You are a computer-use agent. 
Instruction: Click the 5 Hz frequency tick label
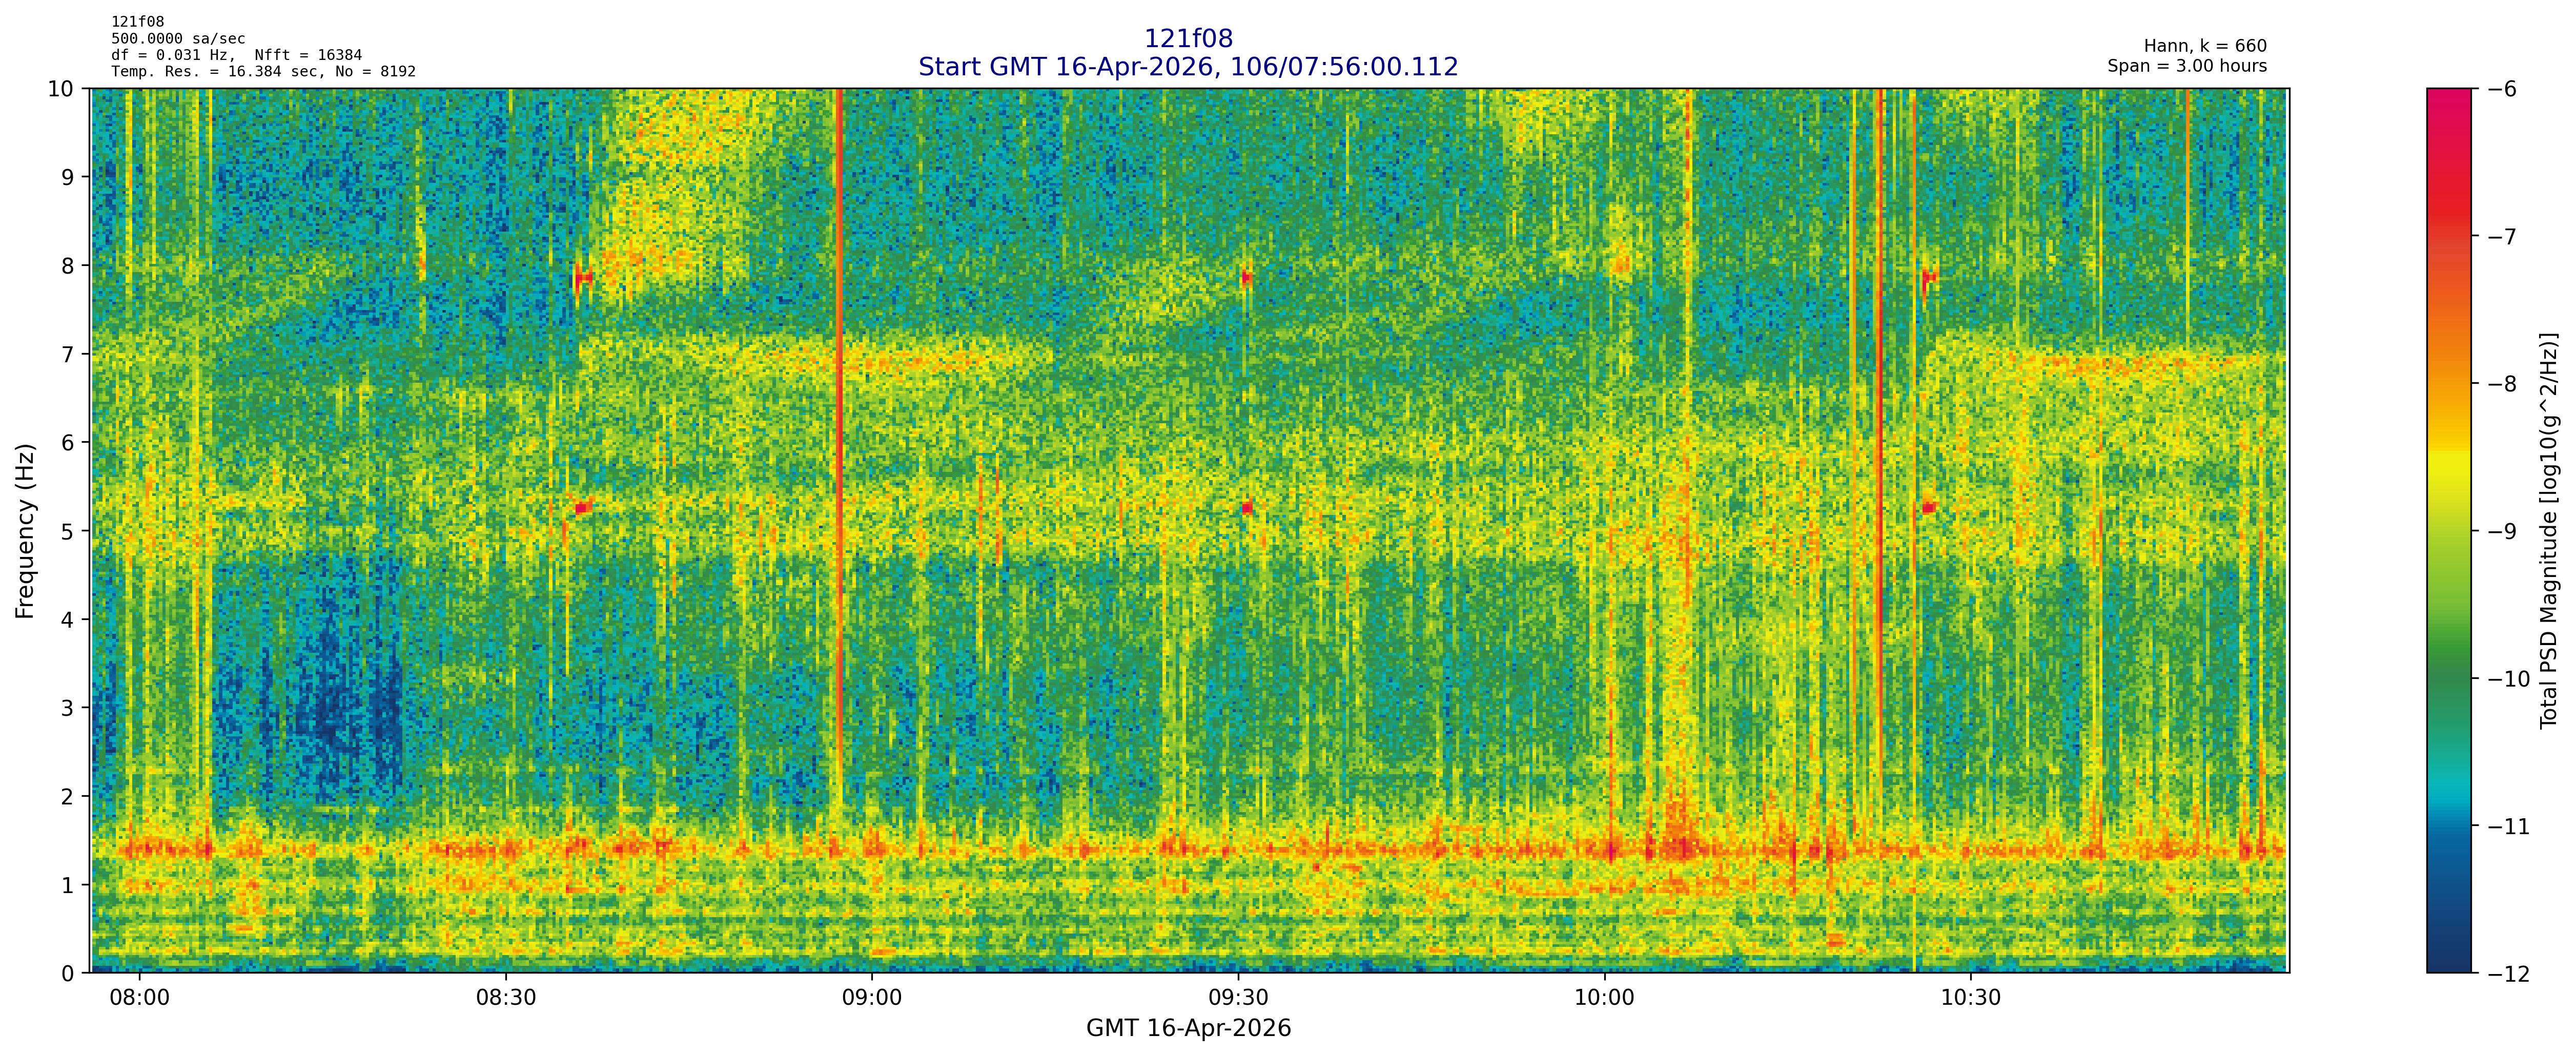point(66,531)
